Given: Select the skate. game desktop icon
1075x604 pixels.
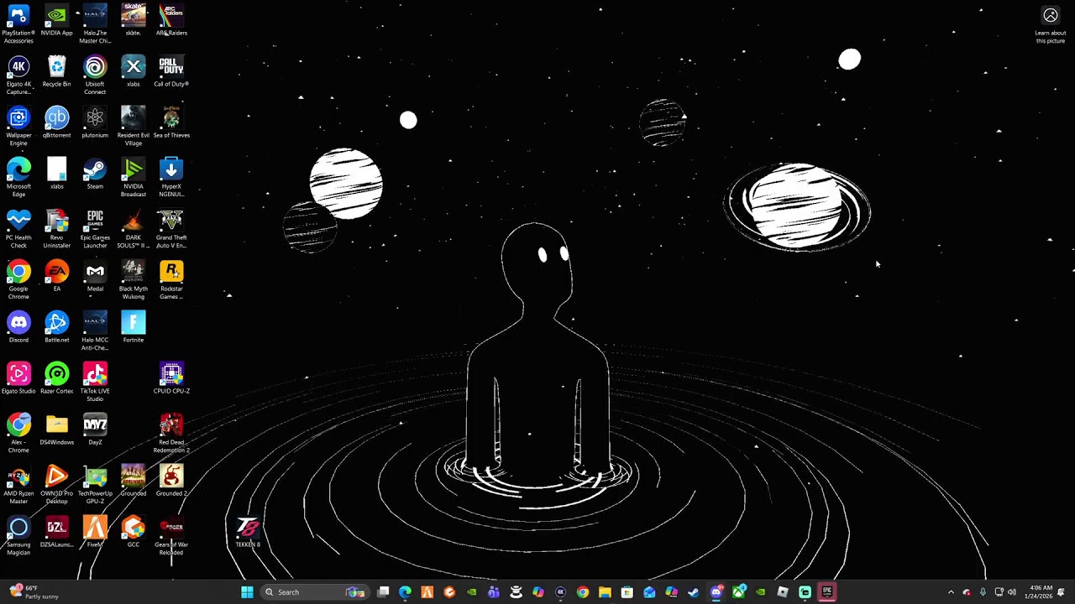Looking at the screenshot, I should tap(133, 21).
